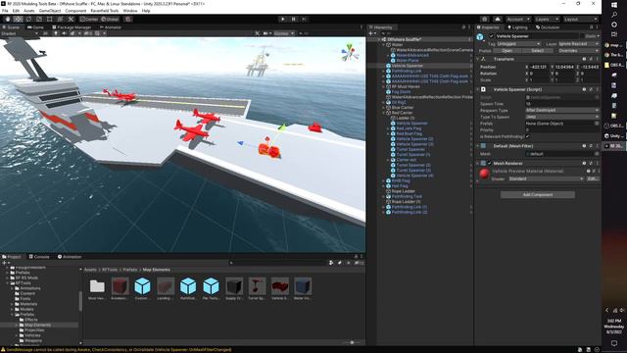Open the Type To Spawn dropdown
Viewport: 627px width, 353px height.
point(561,117)
